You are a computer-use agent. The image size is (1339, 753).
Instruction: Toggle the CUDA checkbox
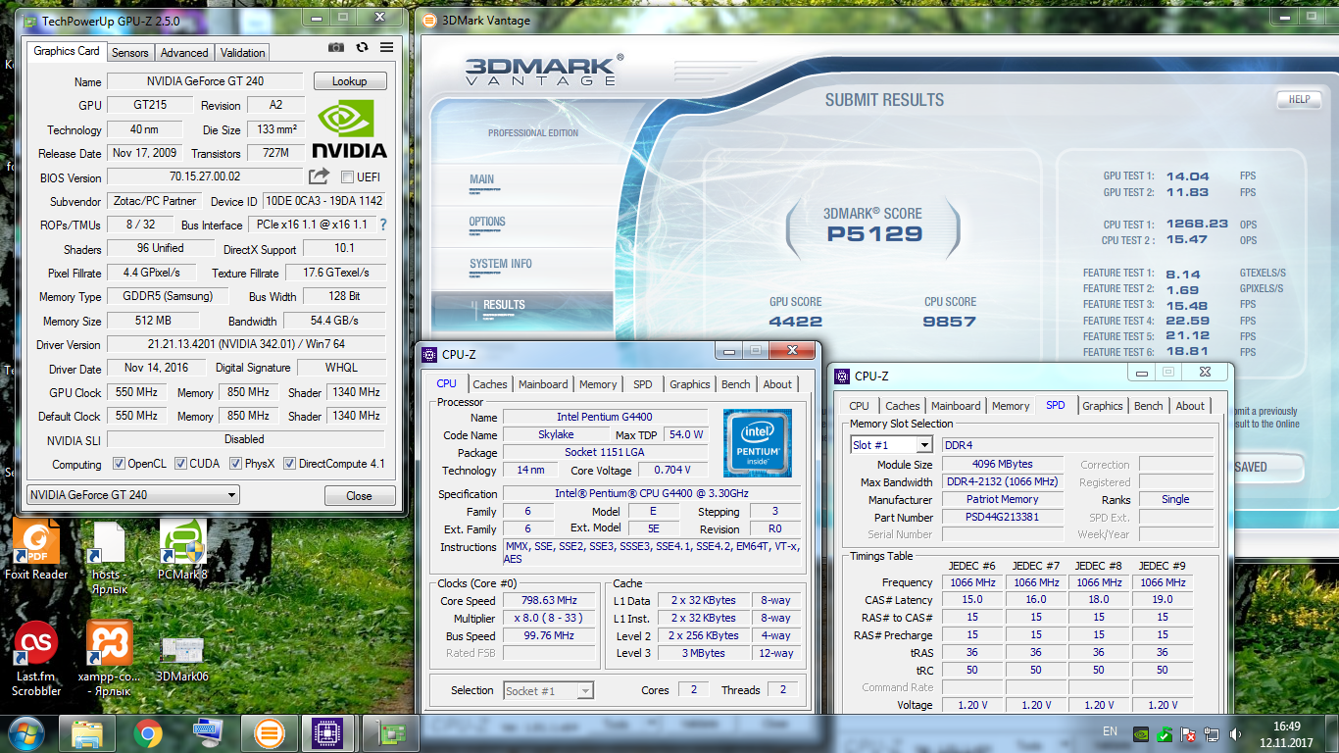point(179,464)
